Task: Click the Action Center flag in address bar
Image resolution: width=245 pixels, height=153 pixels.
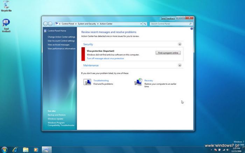Action: 57,24
